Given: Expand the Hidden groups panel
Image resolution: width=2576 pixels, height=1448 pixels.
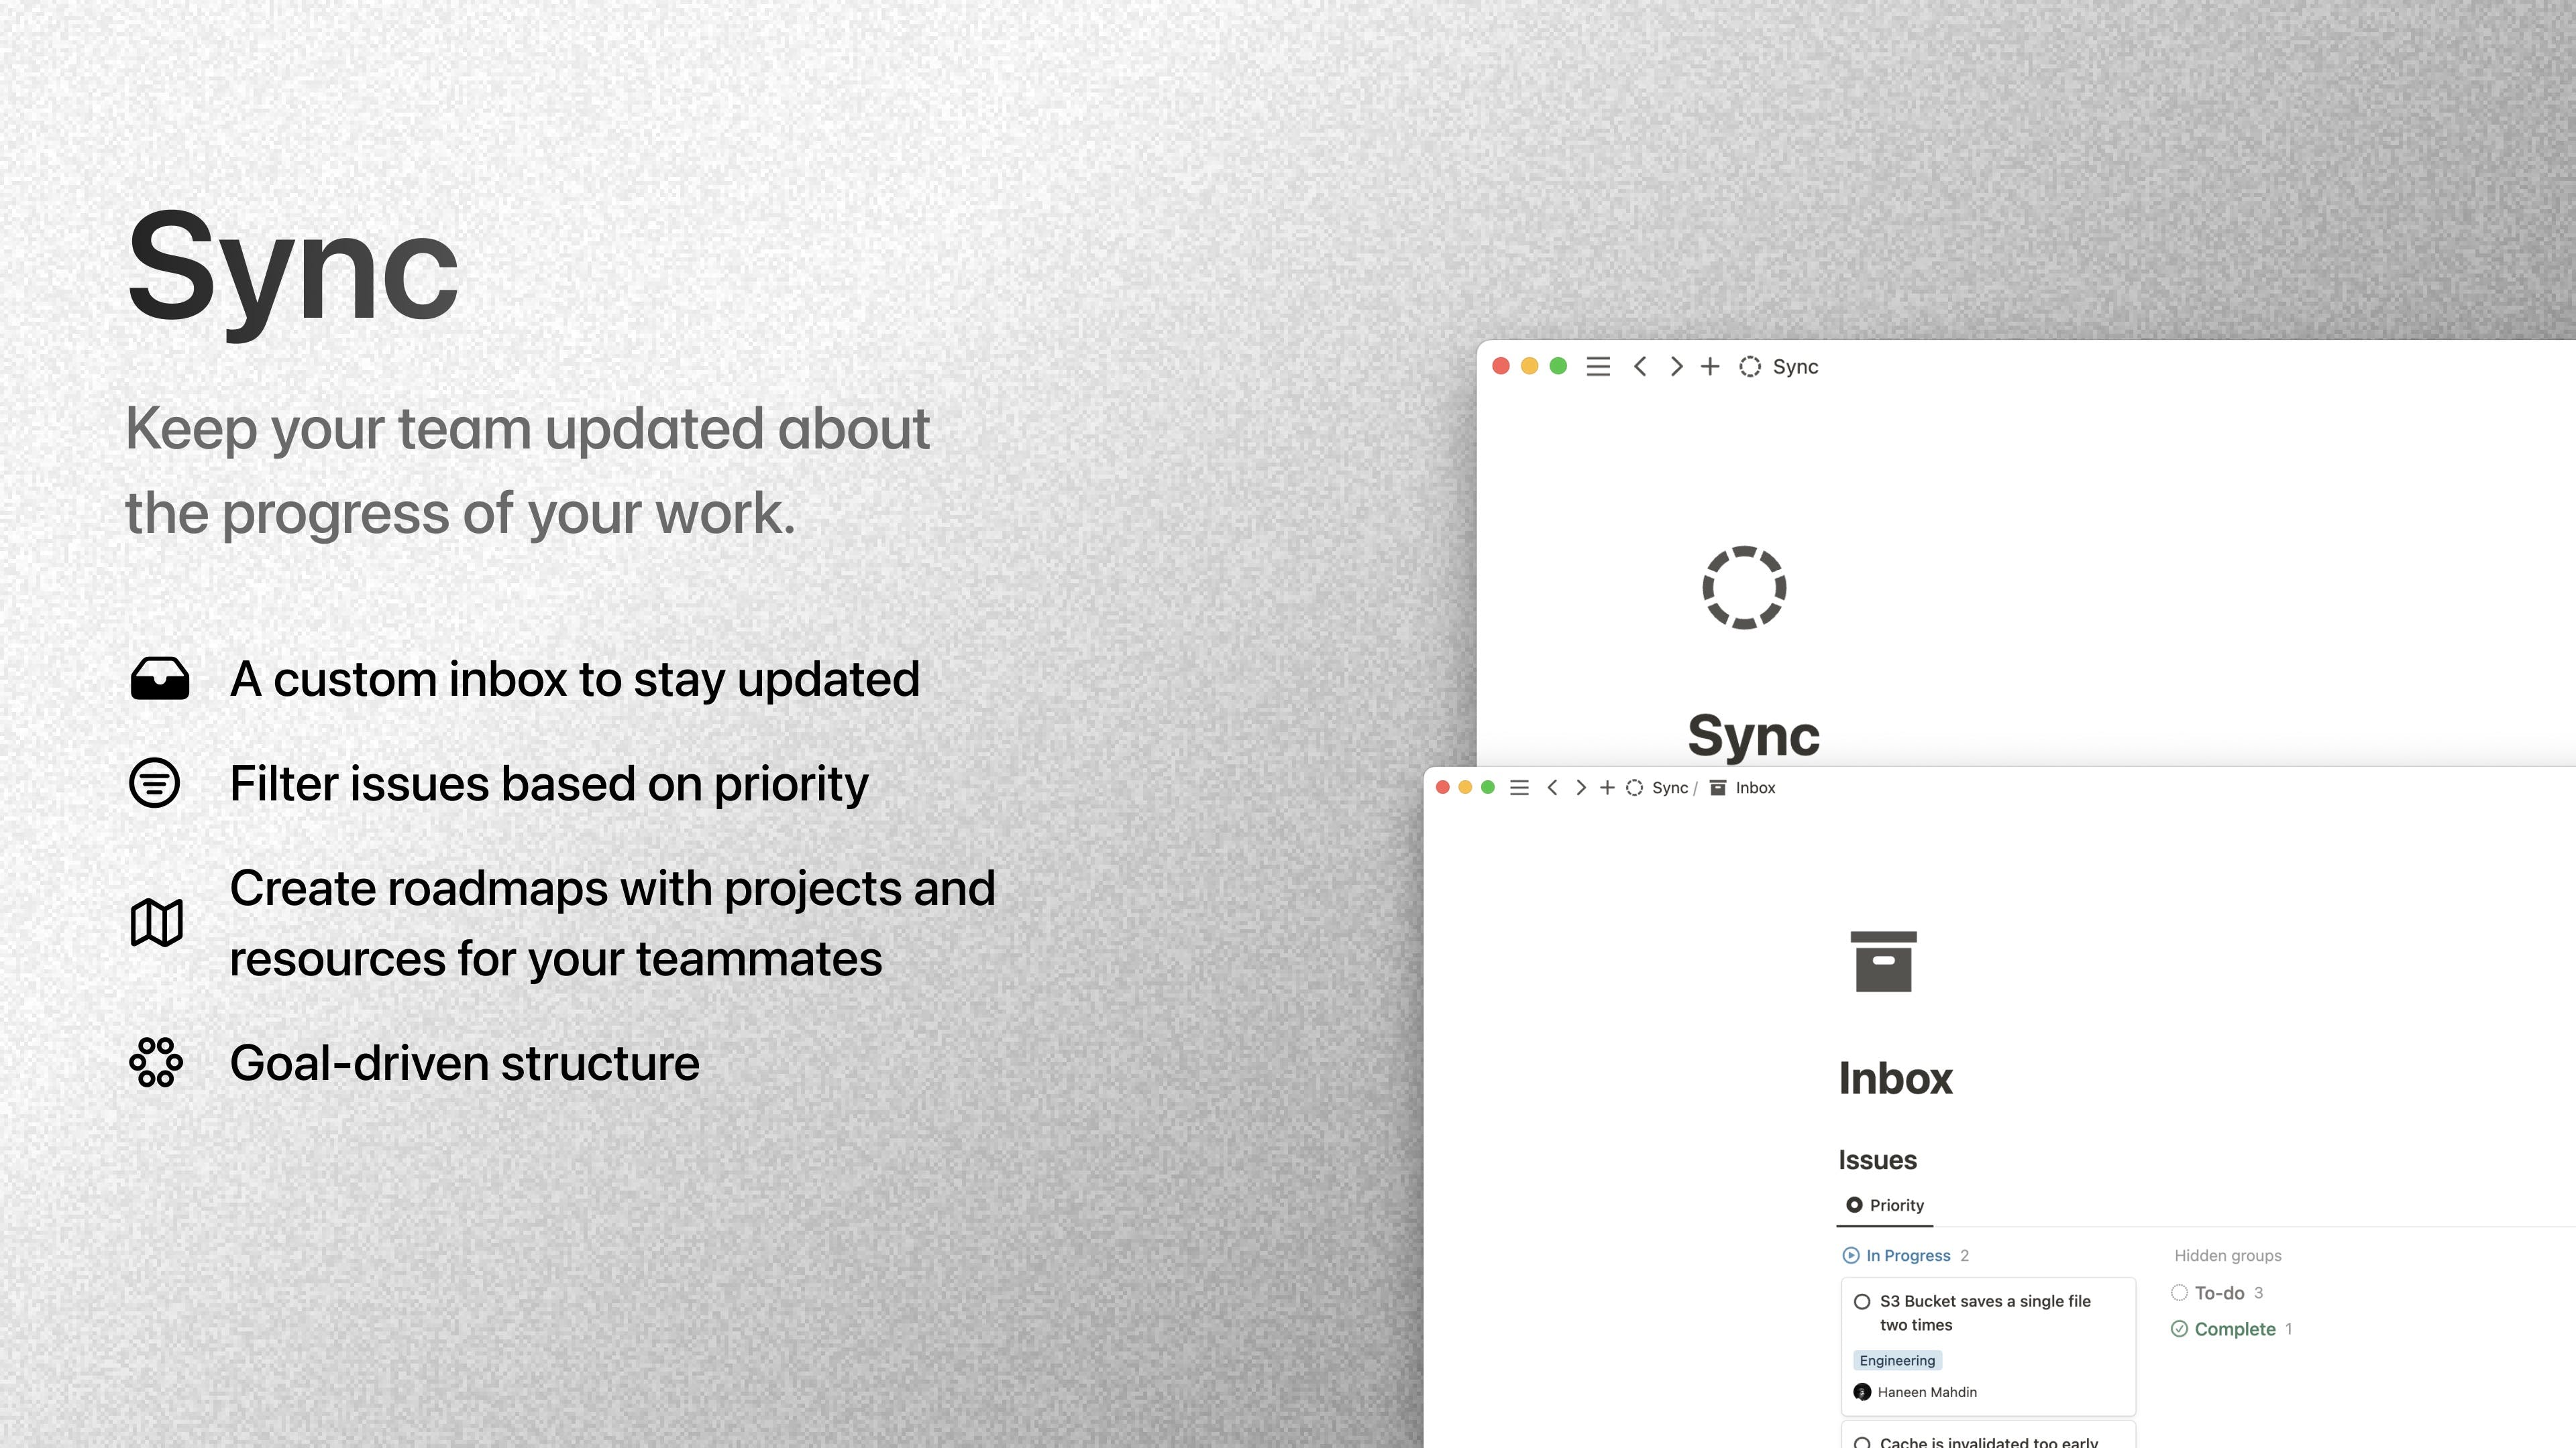Looking at the screenshot, I should point(2227,1256).
